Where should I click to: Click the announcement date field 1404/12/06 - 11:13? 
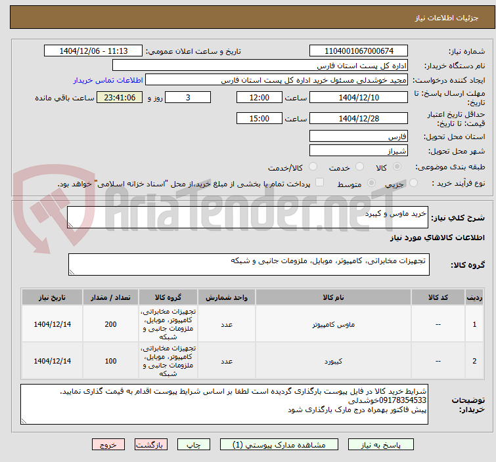point(93,51)
